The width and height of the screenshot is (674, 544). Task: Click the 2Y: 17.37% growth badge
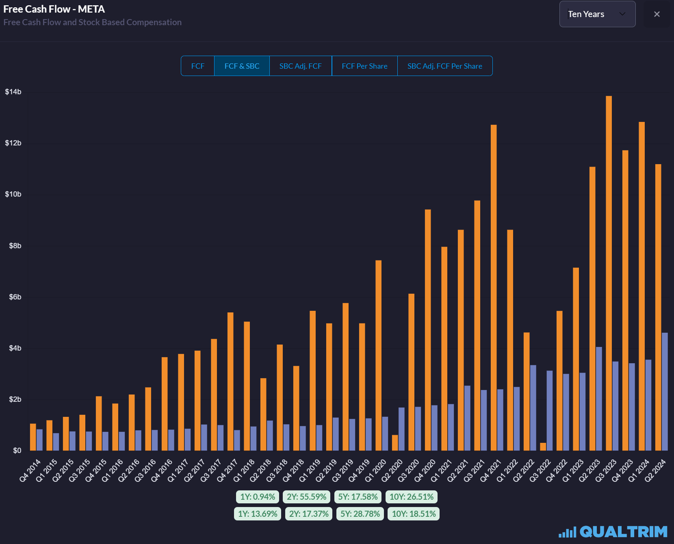click(x=309, y=514)
